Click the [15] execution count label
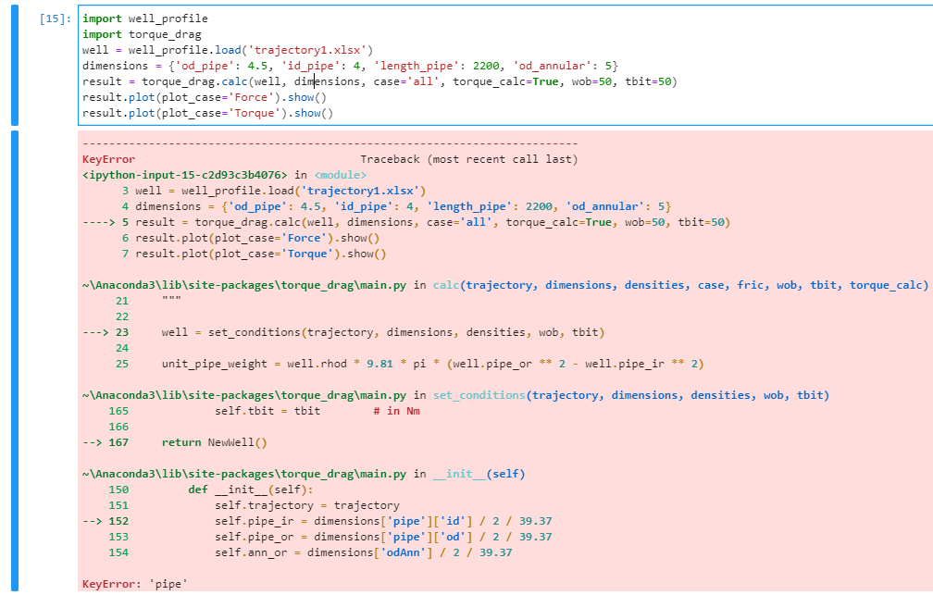 click(53, 18)
